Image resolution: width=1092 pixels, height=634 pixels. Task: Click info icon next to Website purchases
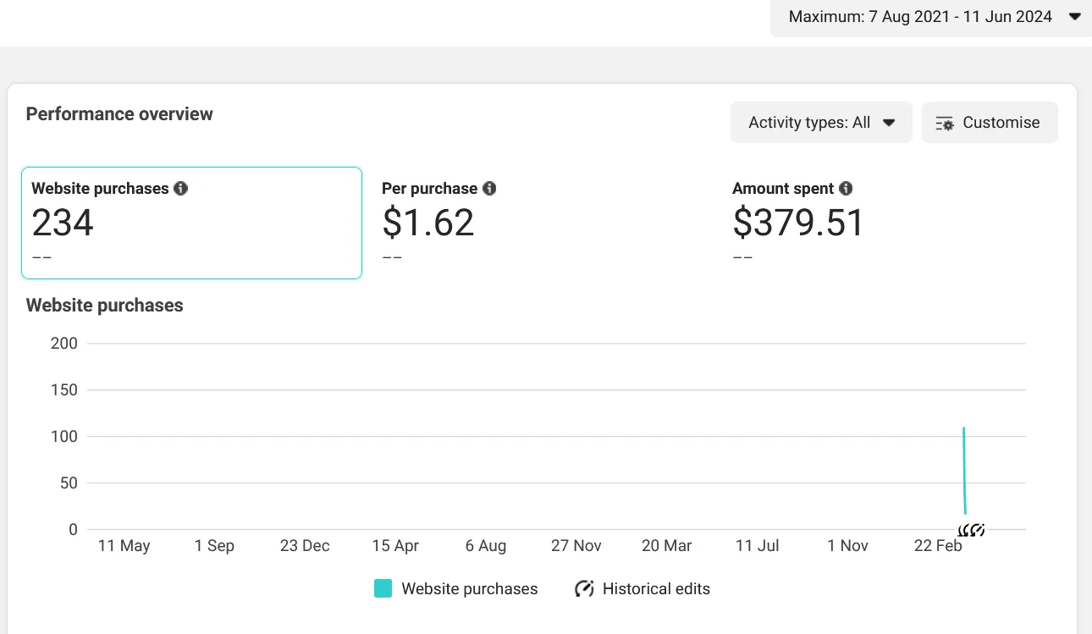[x=180, y=189]
